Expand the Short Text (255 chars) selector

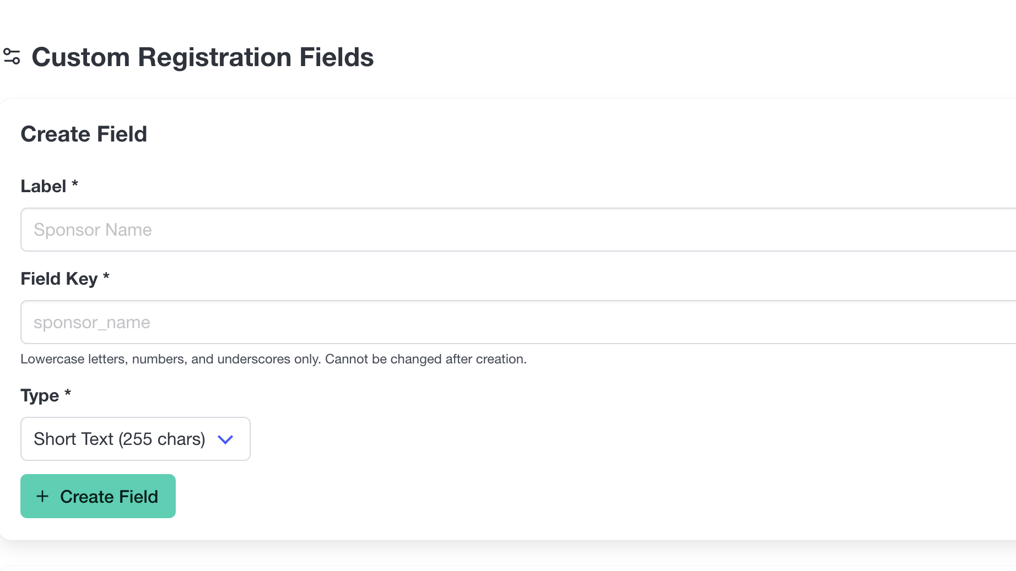pos(135,439)
